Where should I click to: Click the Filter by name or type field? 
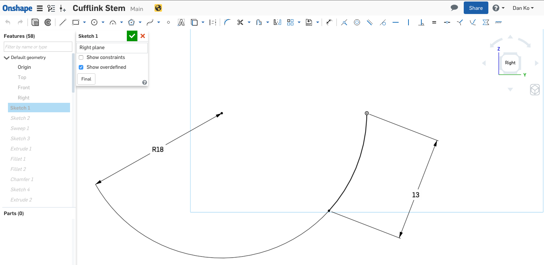[38, 47]
